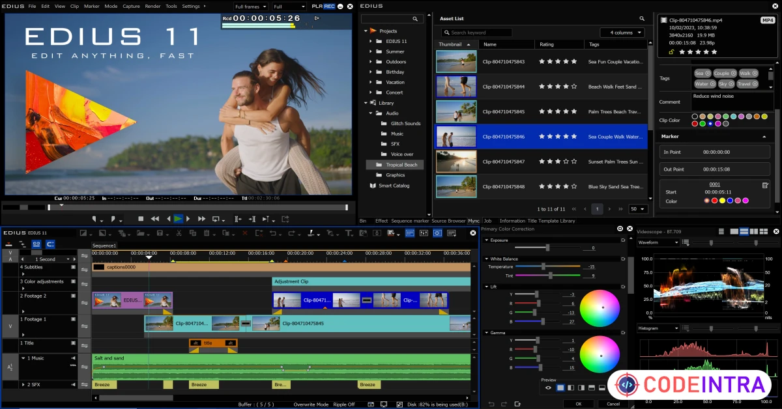Mute the 1 Music track speaker icon
This screenshot has width=782, height=409.
click(x=73, y=358)
